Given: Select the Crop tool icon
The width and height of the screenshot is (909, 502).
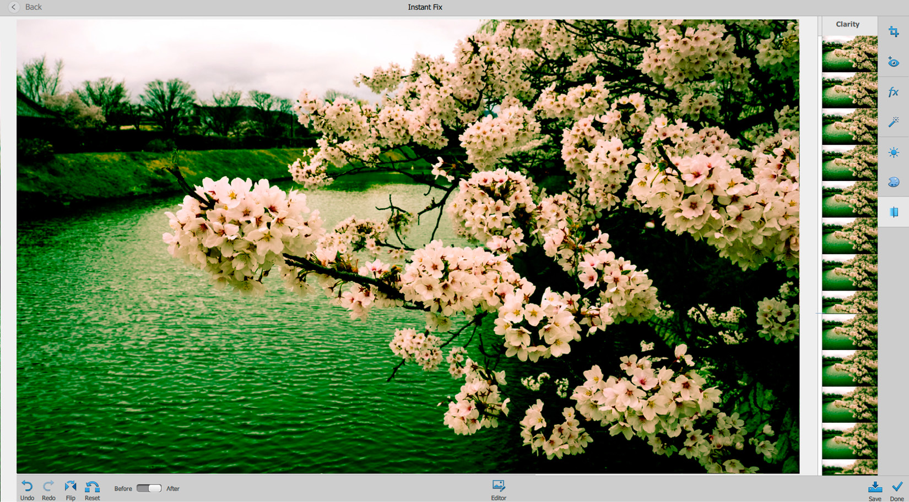Looking at the screenshot, I should pyautogui.click(x=894, y=32).
